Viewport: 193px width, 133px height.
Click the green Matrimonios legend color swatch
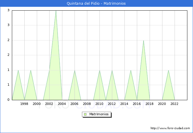tap(85, 114)
